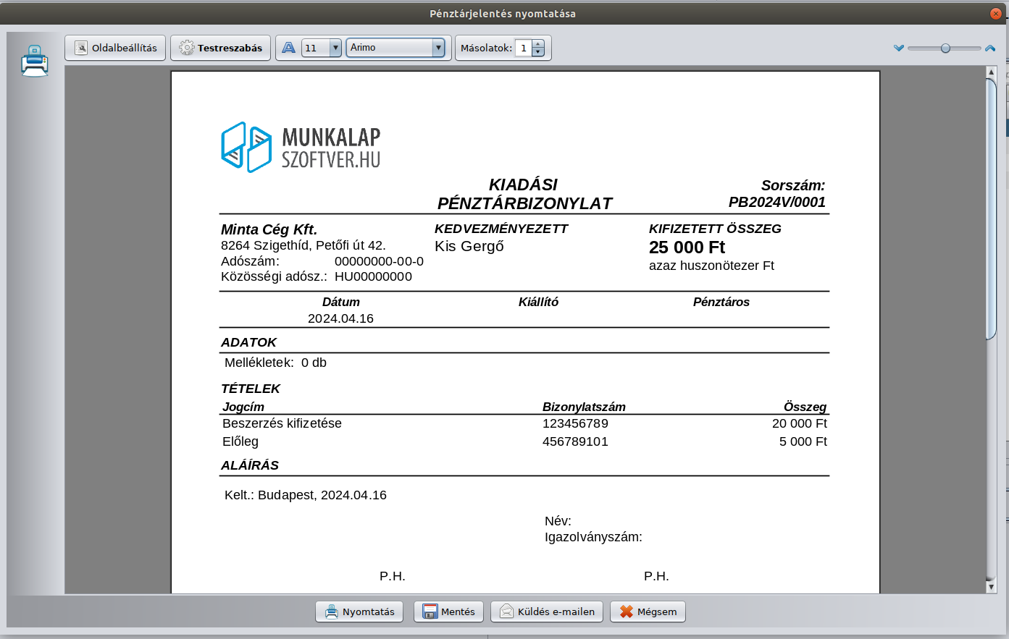
Task: Expand the font size 11 dropdown
Action: (335, 48)
